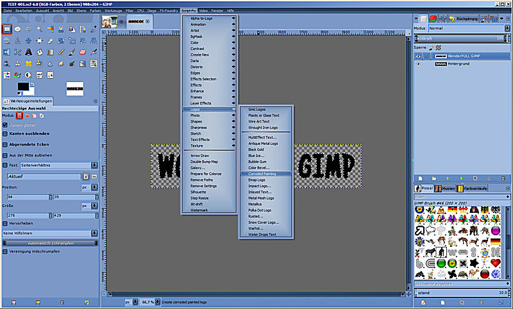Screen dimensions: 513x309
Task: Enable 'Hervorheben' checkbox
Action: 5,223
